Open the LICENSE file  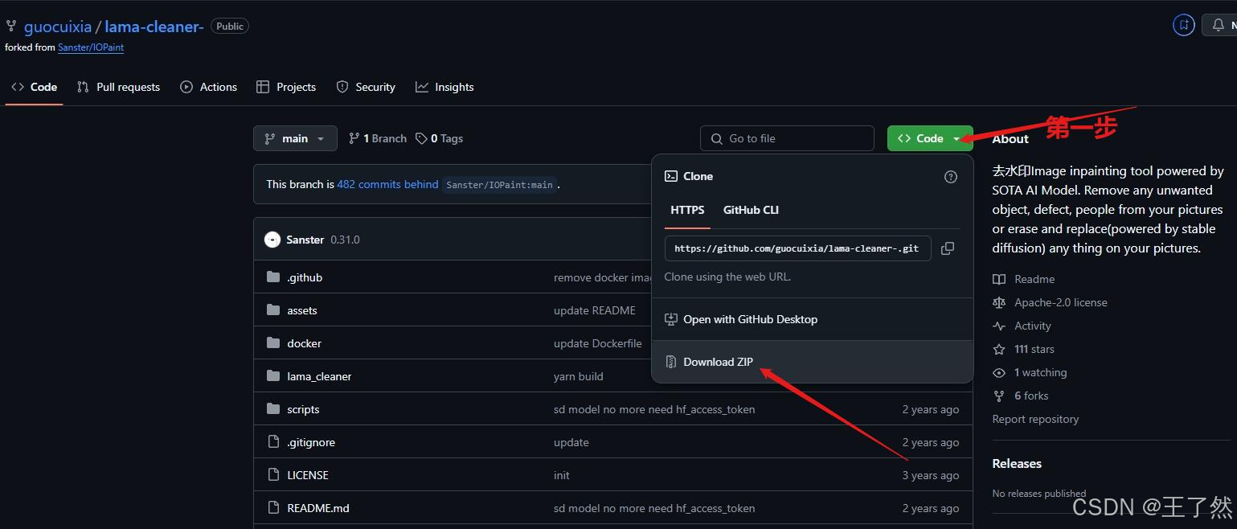coord(308,475)
